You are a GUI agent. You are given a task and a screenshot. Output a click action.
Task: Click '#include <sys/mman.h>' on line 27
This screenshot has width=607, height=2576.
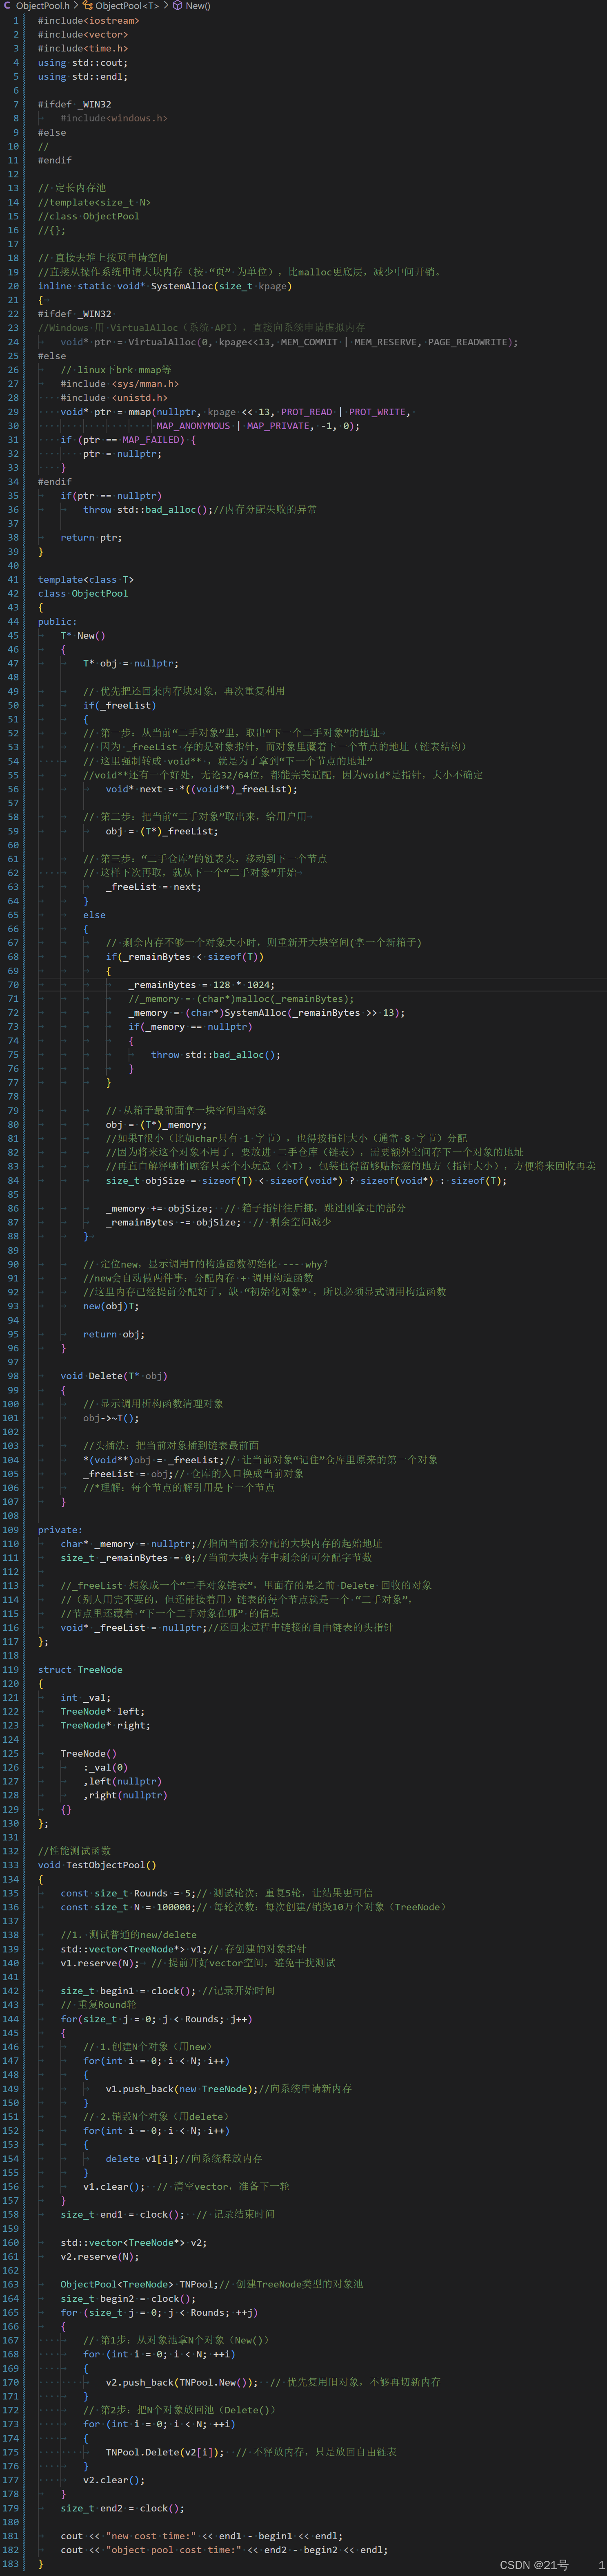[x=120, y=384]
